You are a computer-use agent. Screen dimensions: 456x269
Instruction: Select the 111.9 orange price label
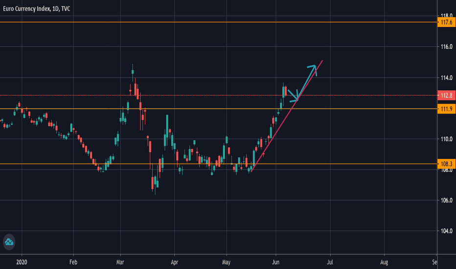[446, 109]
